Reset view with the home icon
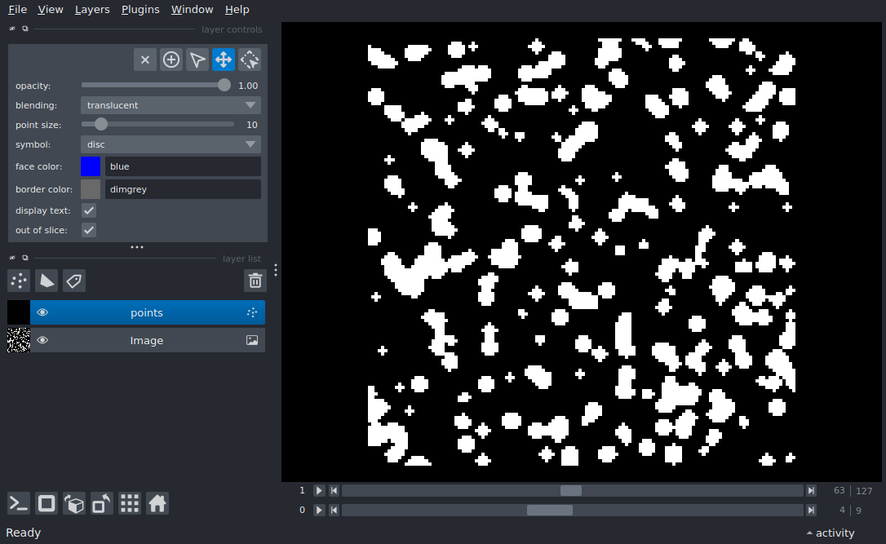 point(157,503)
